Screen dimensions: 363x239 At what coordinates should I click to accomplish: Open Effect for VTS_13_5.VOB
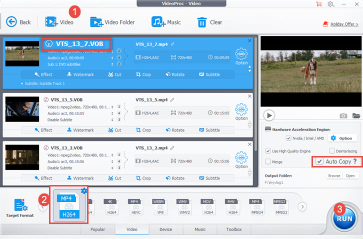(43, 130)
